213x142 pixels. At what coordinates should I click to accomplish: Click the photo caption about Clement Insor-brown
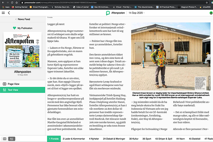click(171, 95)
